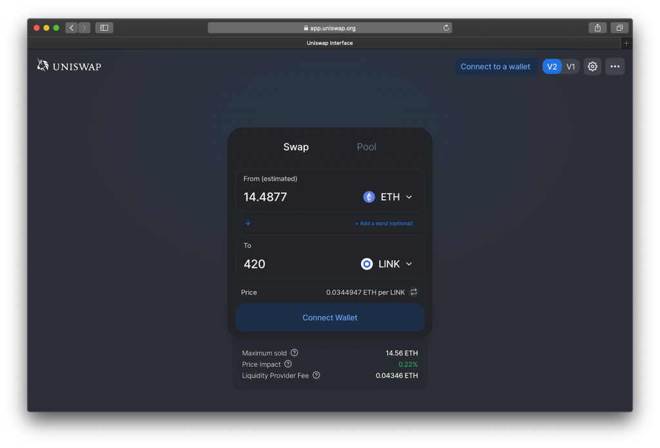Image resolution: width=660 pixels, height=448 pixels.
Task: Reload the page in the address bar
Action: point(446,28)
